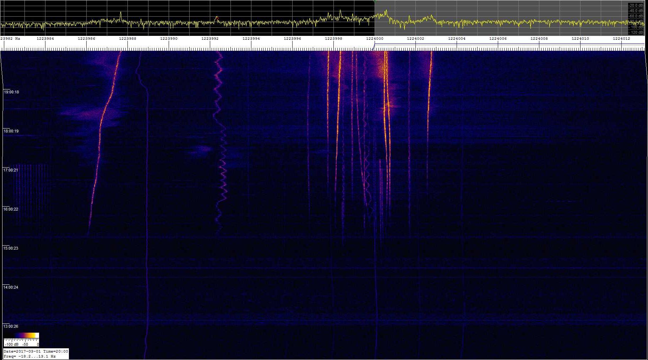Click the Date=2017-03-01 Time=20:00 info line
Image resolution: width=648 pixels, height=360 pixels.
pos(36,351)
